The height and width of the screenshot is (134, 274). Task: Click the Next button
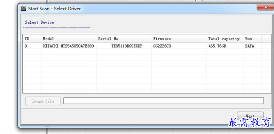pyautogui.click(x=250, y=116)
